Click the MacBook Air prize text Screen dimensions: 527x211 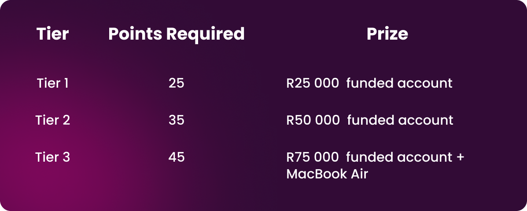[x=327, y=174]
